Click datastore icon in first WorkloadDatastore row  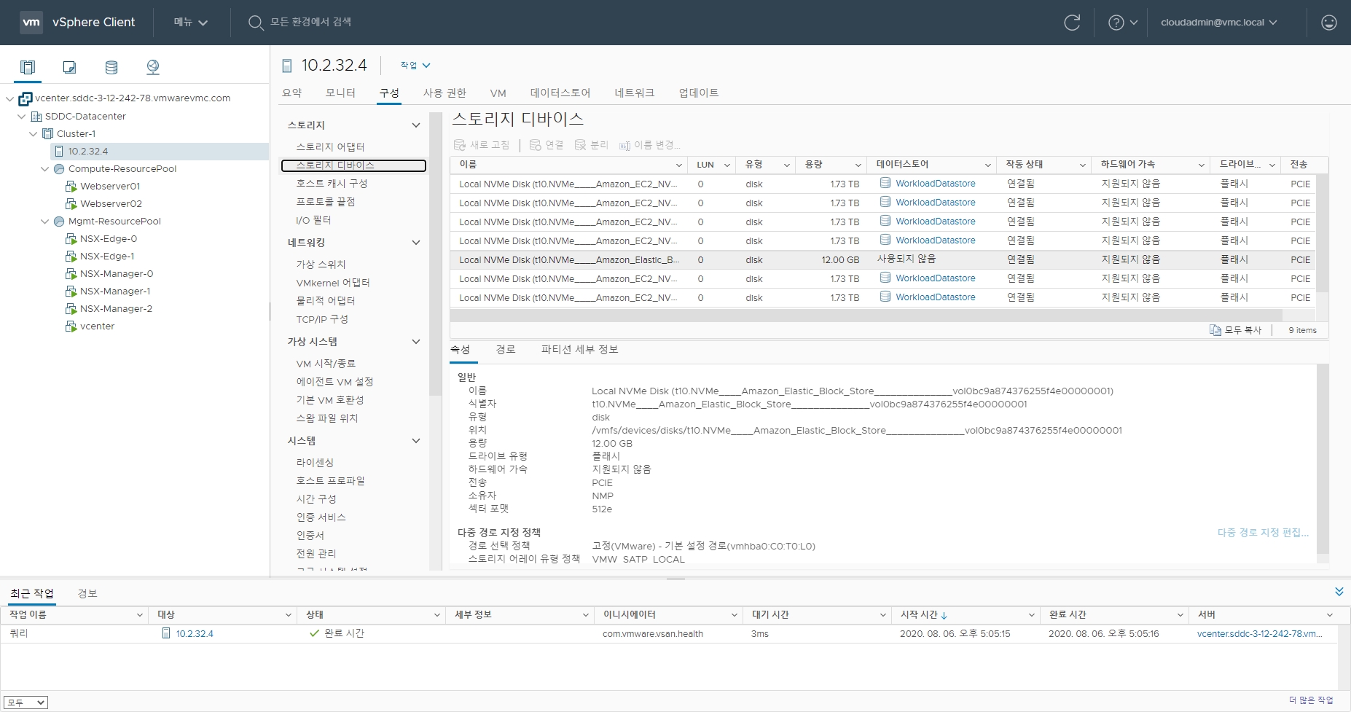click(x=885, y=183)
